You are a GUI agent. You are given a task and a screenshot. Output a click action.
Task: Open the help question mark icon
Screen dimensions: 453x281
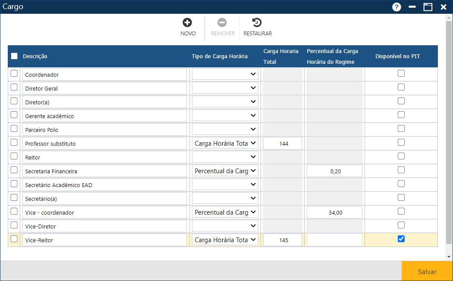[396, 7]
